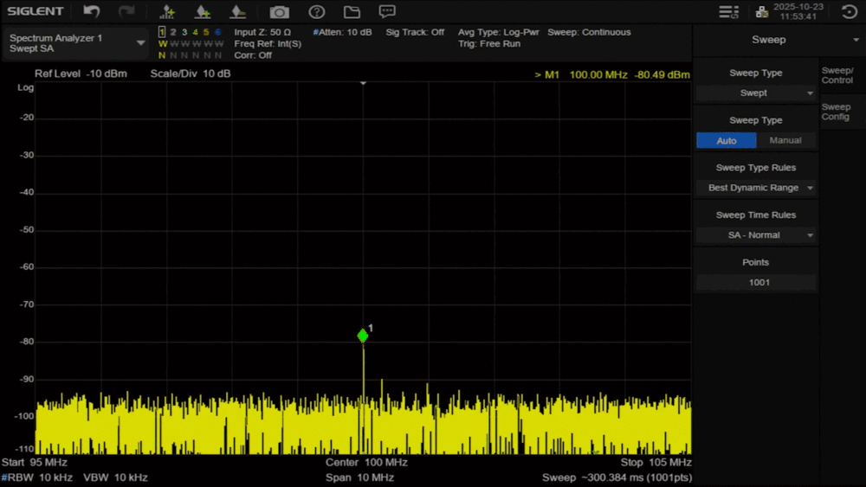Open the SA - Normal dropdown
The image size is (866, 487).
point(756,235)
